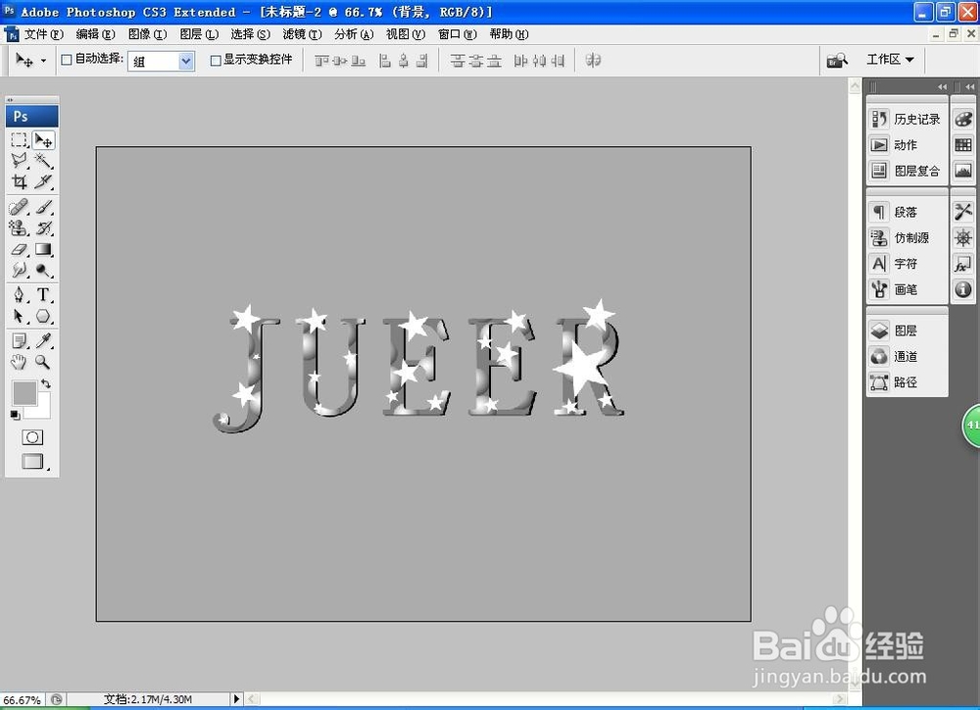
Task: Expand the 历史记录 panel dock arrows
Action: pos(942,87)
